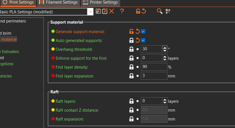Click lock icon next to First layer expansion
235x128 pixels.
[131, 76]
